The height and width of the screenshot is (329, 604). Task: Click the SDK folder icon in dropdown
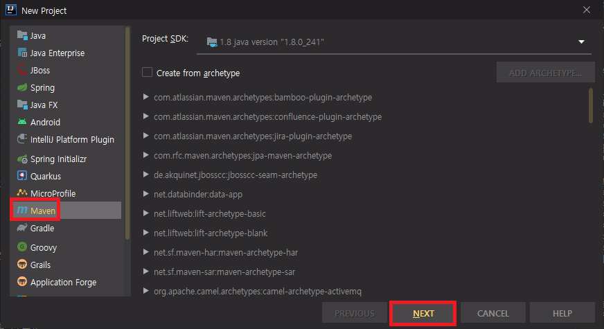(x=212, y=42)
